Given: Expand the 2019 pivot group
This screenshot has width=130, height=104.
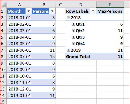Looking at the screenshot, I should pyautogui.click(x=69, y=50).
